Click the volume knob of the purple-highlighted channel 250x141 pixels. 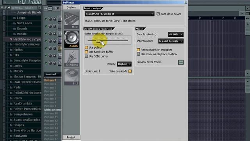[55, 41]
